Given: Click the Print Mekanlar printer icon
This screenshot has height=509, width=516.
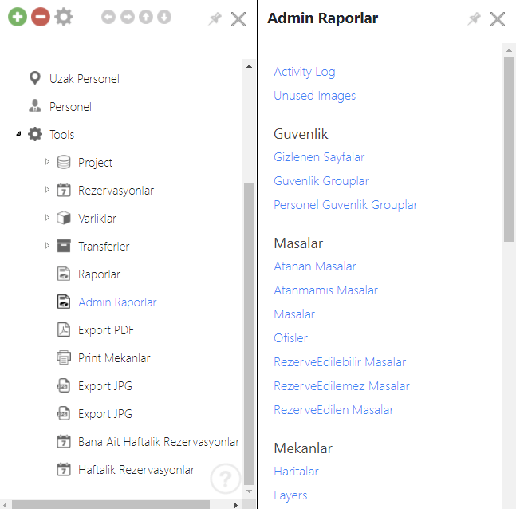Looking at the screenshot, I should 64,358.
